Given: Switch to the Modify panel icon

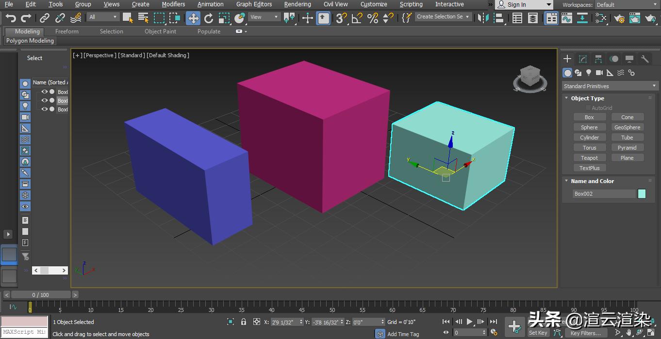Looking at the screenshot, I should [x=582, y=59].
